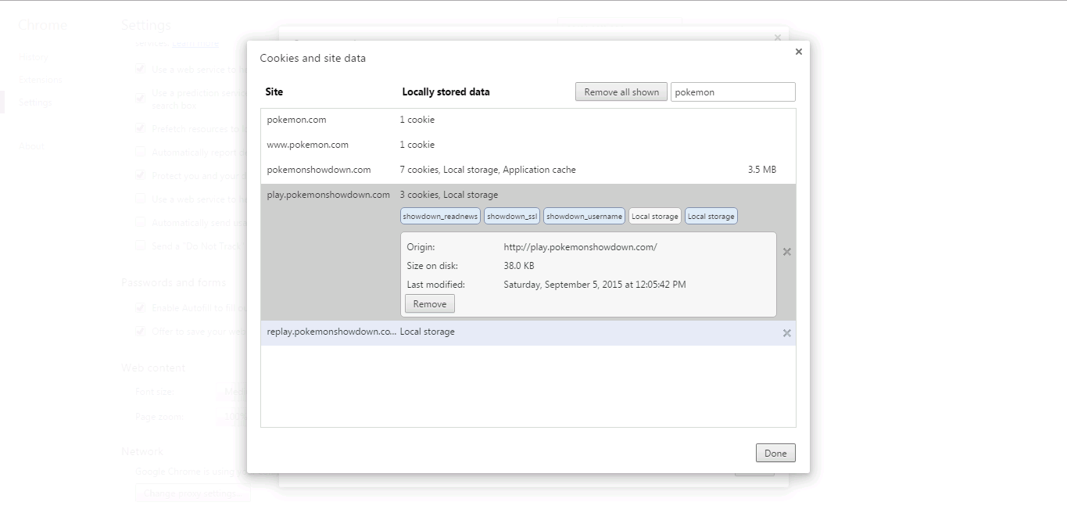Image resolution: width=1067 pixels, height=513 pixels.
Task: Delete replay.pokemonshowdown.com row using X icon
Action: pos(786,333)
